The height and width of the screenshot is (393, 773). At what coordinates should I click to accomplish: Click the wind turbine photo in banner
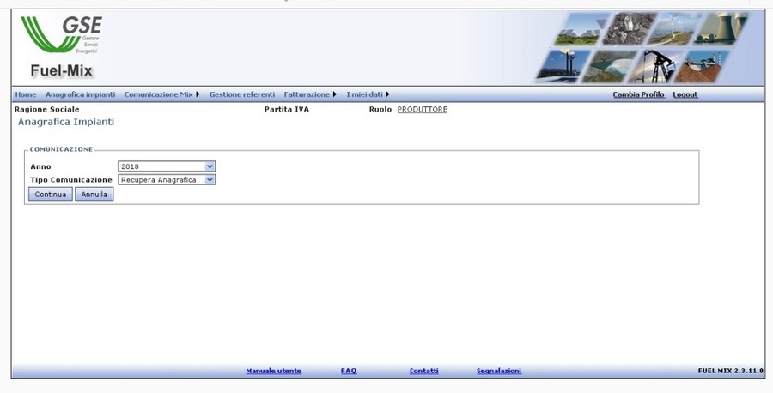[675, 28]
